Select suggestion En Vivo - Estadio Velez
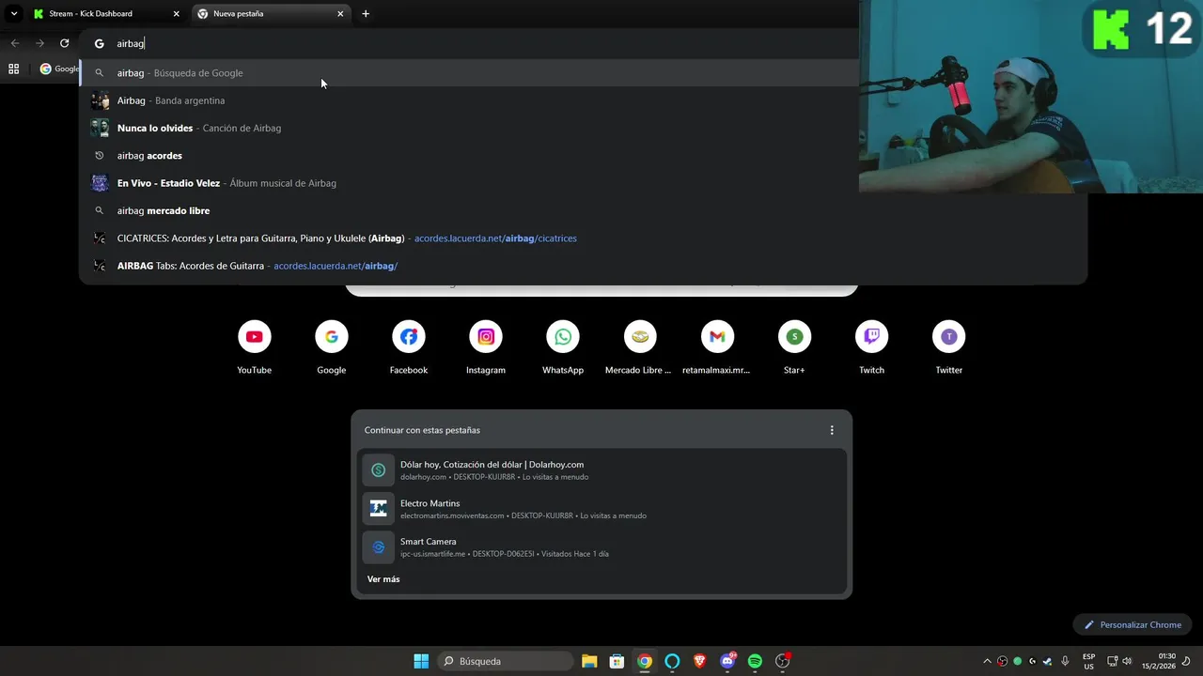Screen dimensions: 1203x676 (x=470, y=183)
